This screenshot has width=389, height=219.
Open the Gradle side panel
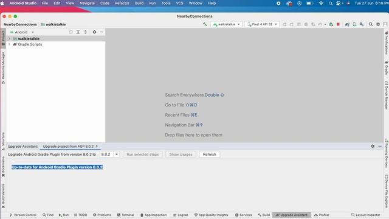click(387, 68)
